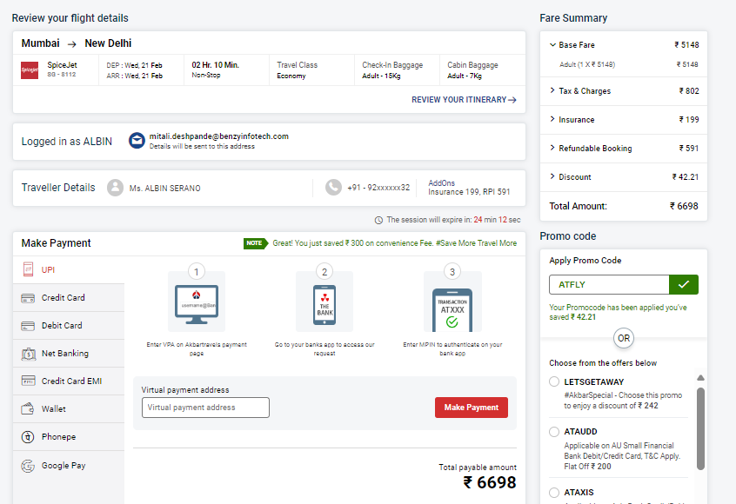The image size is (736, 504).
Task: Click the phone contact icon
Action: (x=333, y=188)
